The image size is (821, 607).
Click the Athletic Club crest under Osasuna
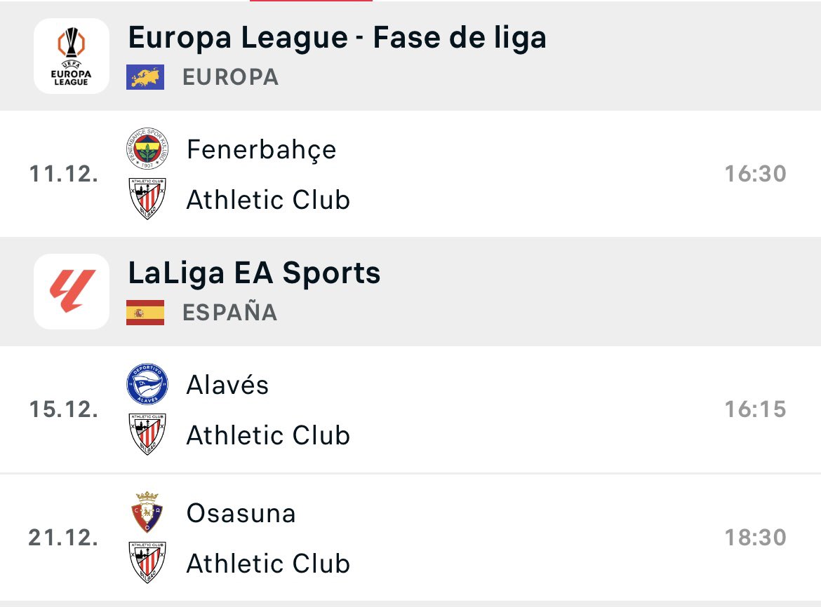pos(147,563)
